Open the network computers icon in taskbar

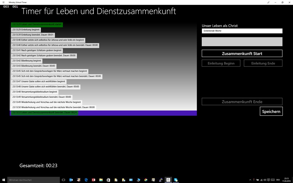coord(161,180)
